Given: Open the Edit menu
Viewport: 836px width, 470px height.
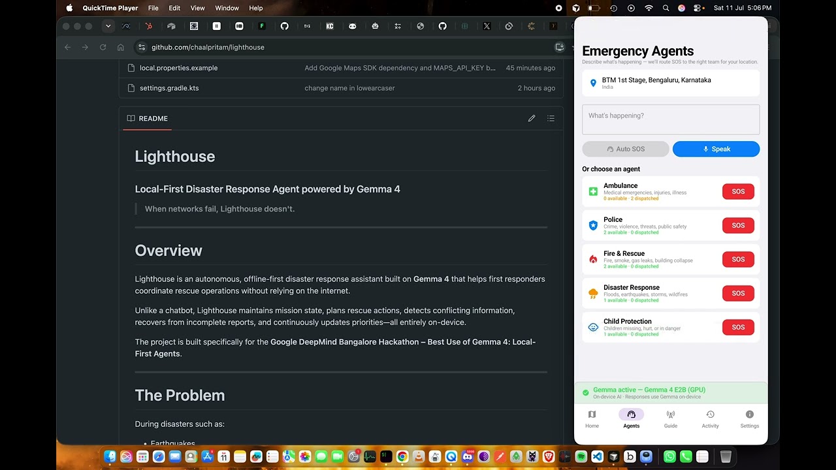Looking at the screenshot, I should (x=174, y=8).
